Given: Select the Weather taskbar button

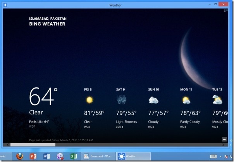Looking at the screenshot, I should (134, 156).
